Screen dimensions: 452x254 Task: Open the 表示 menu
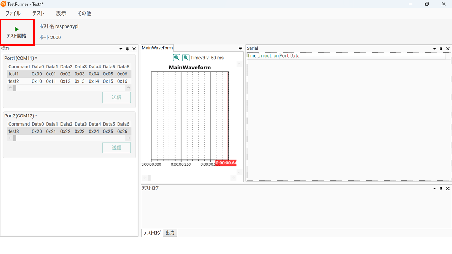61,13
